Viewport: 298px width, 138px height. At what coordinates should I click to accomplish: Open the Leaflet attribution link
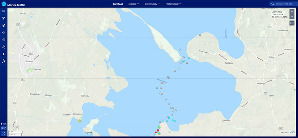click(292, 133)
